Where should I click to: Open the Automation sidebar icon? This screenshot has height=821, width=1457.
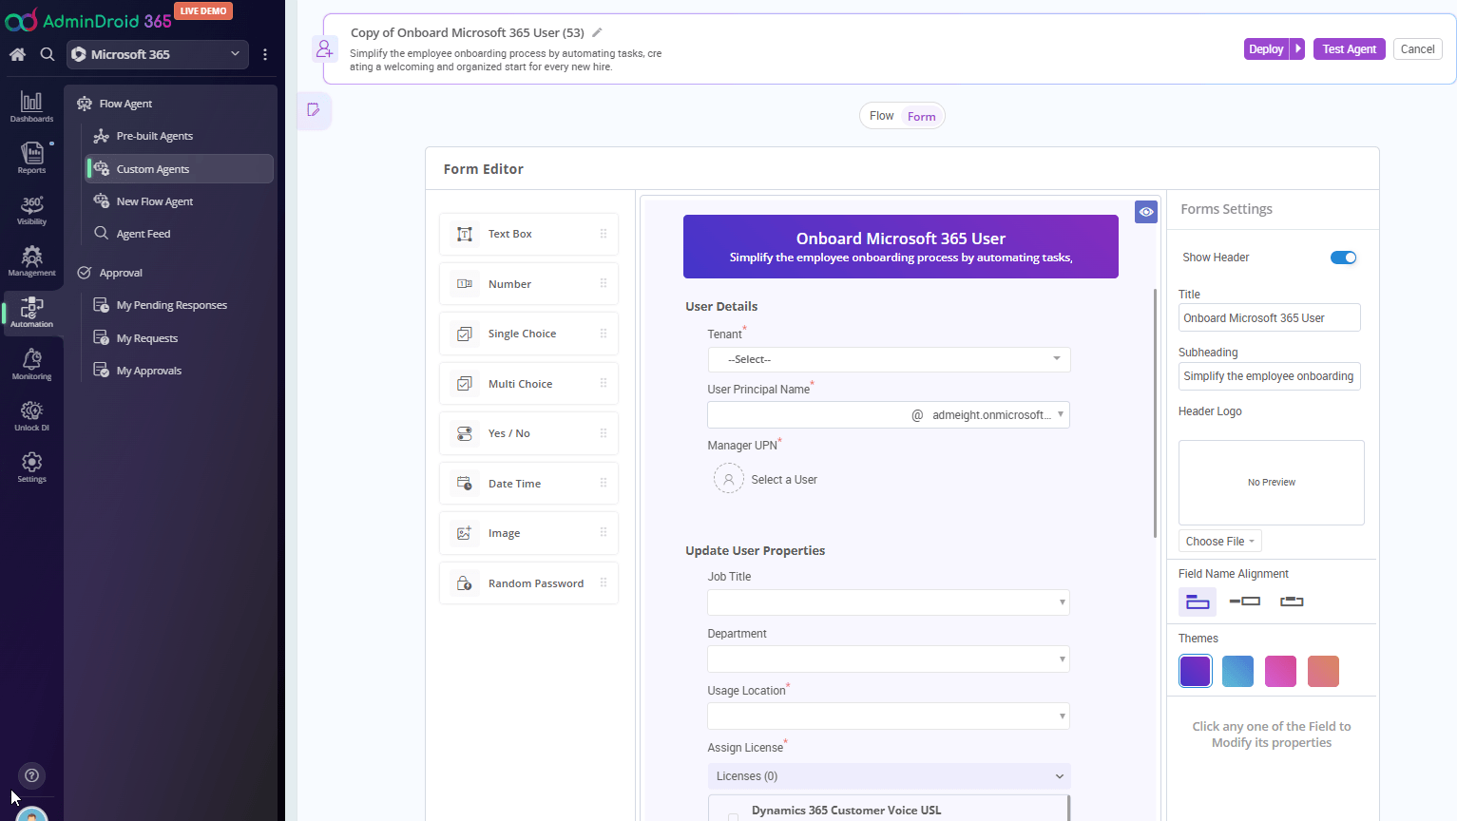click(x=31, y=312)
